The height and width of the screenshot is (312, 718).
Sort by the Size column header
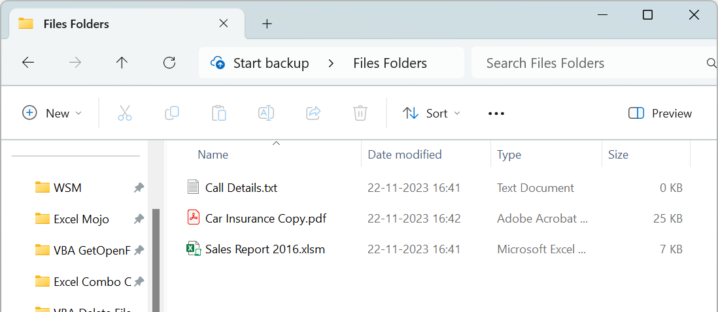(618, 155)
